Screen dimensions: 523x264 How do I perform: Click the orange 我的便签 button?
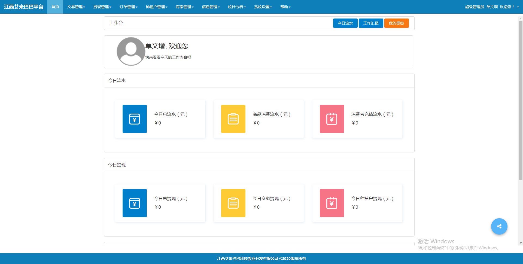[396, 23]
